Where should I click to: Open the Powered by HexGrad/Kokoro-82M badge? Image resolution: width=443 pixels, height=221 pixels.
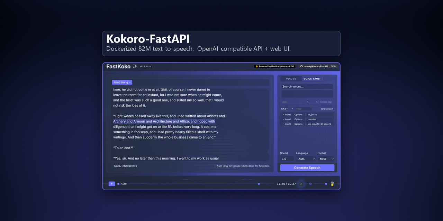(275, 66)
